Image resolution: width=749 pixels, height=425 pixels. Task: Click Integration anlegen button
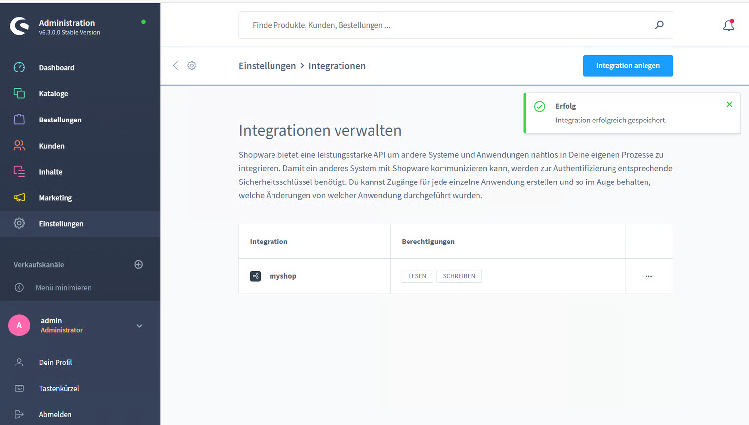[628, 66]
